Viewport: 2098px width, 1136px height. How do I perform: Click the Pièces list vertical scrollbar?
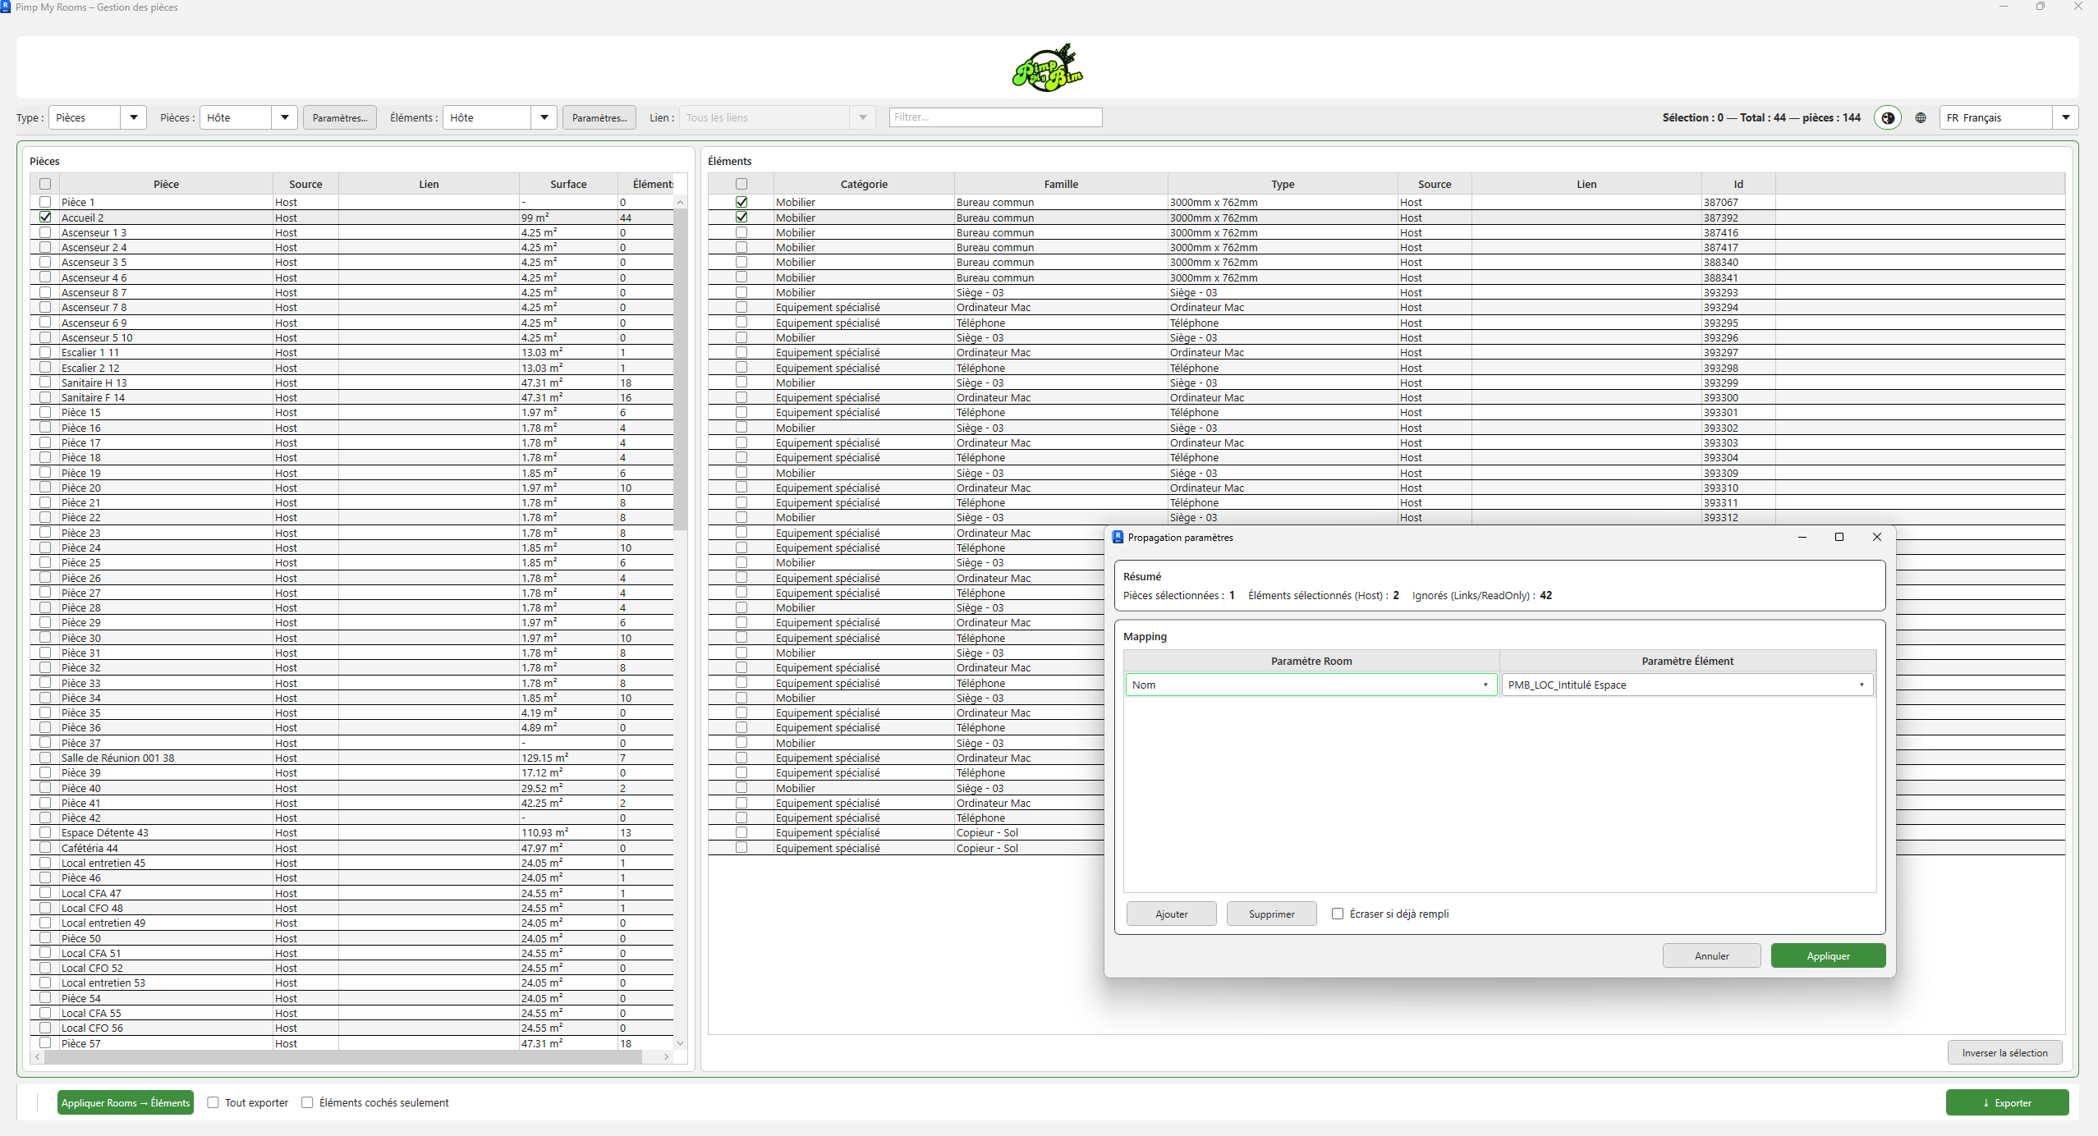[x=680, y=369]
